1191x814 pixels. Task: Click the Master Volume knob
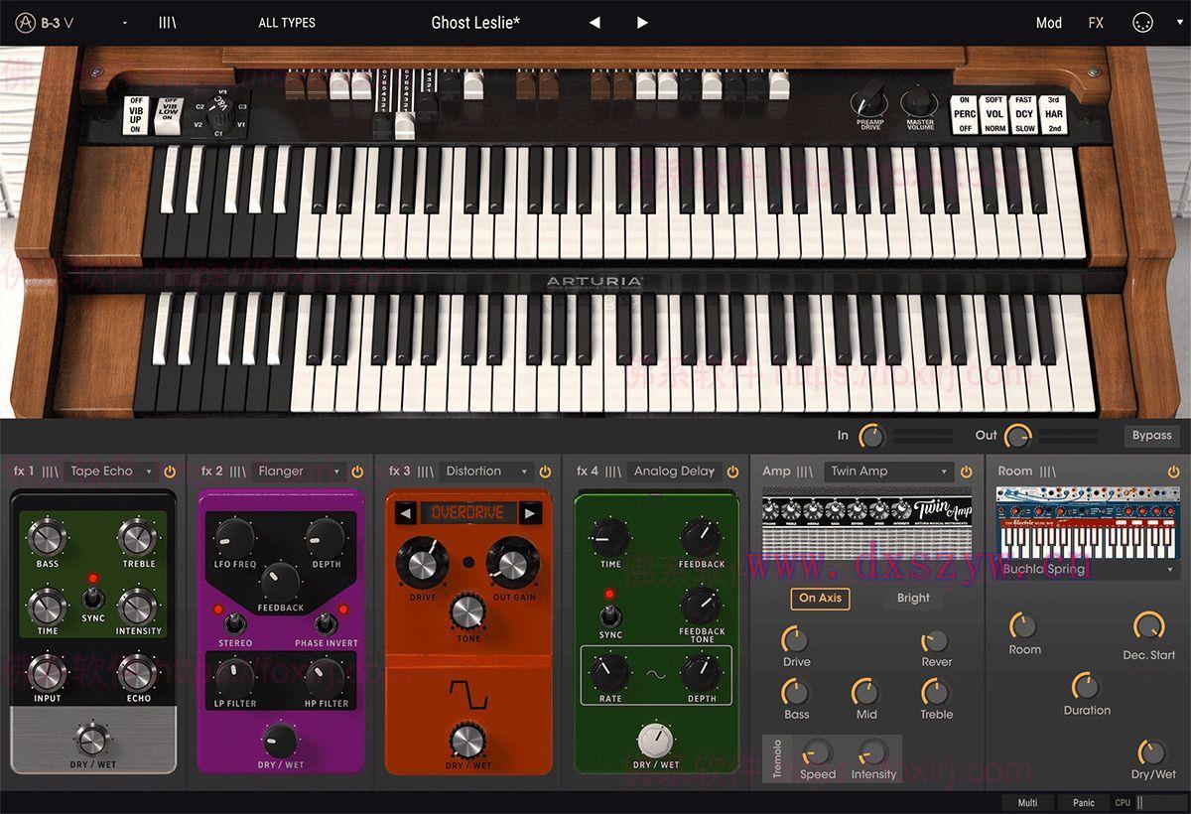click(918, 100)
